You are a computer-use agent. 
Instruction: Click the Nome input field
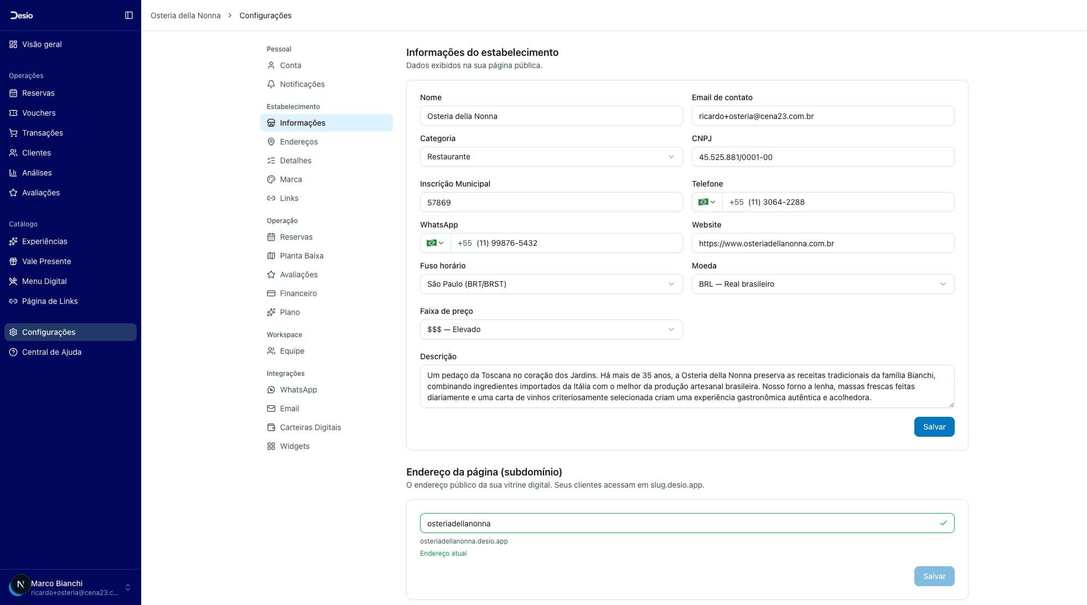(551, 116)
